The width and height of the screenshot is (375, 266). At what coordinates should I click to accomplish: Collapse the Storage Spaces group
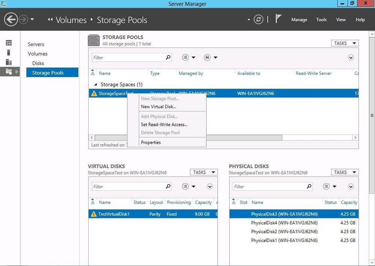[x=95, y=85]
